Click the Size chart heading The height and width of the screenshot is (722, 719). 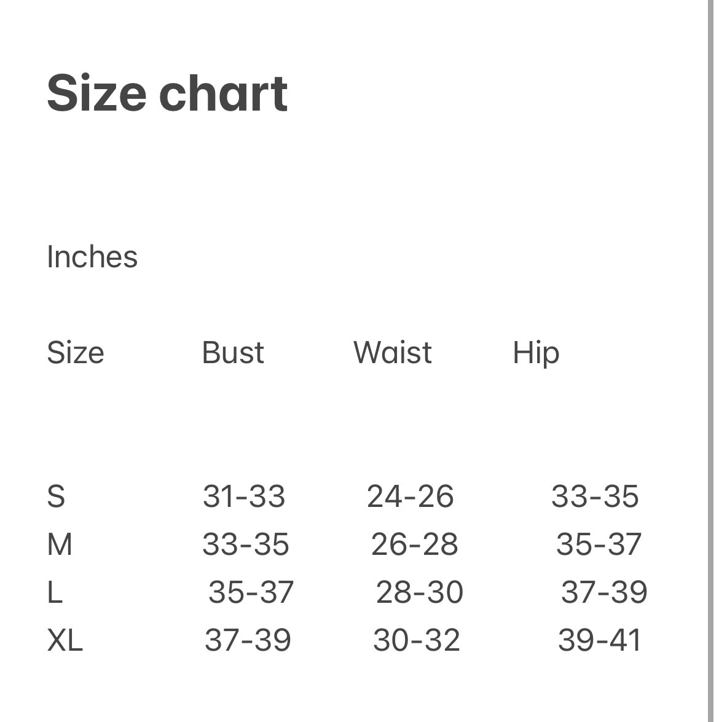click(167, 93)
